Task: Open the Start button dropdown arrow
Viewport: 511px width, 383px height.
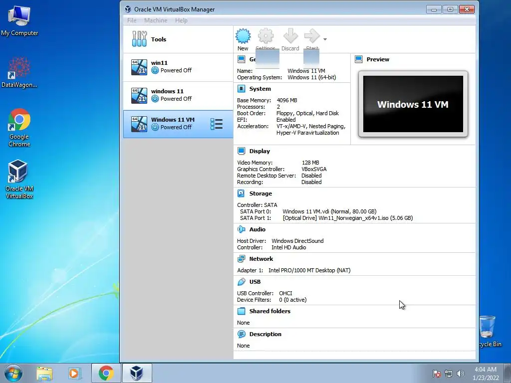Action: coord(325,39)
